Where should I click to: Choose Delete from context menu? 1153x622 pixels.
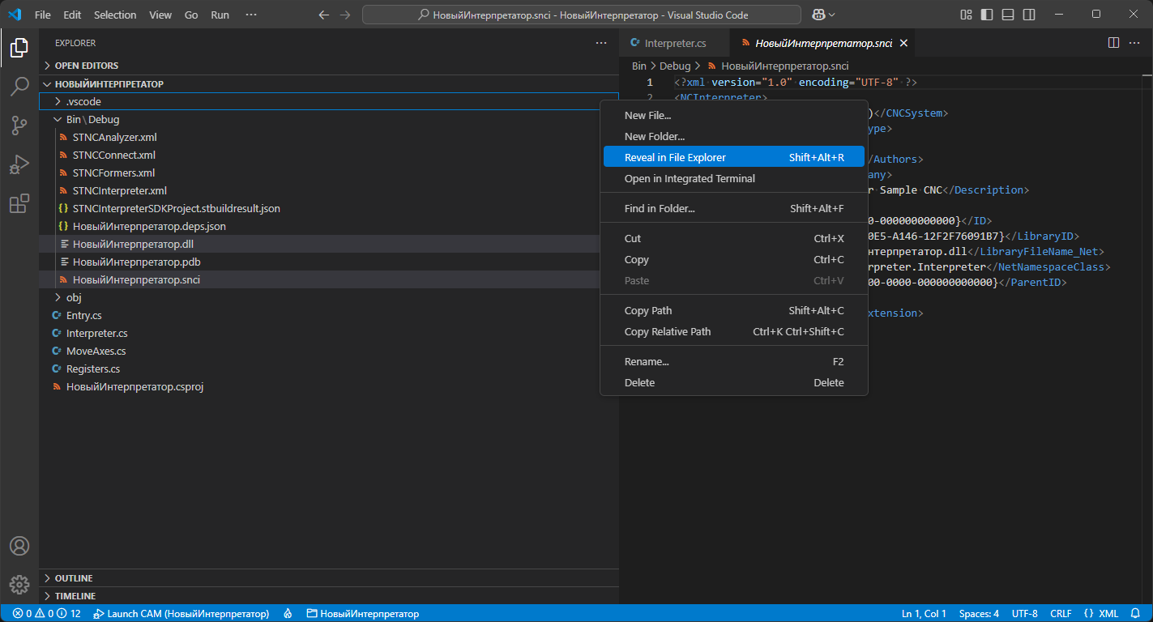[734, 383]
